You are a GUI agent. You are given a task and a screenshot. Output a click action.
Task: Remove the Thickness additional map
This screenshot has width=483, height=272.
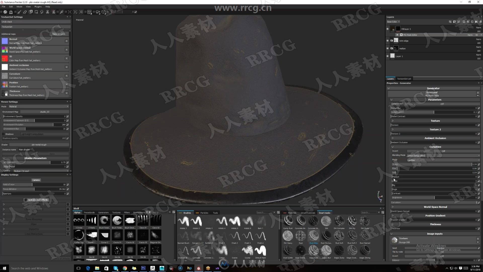click(66, 93)
